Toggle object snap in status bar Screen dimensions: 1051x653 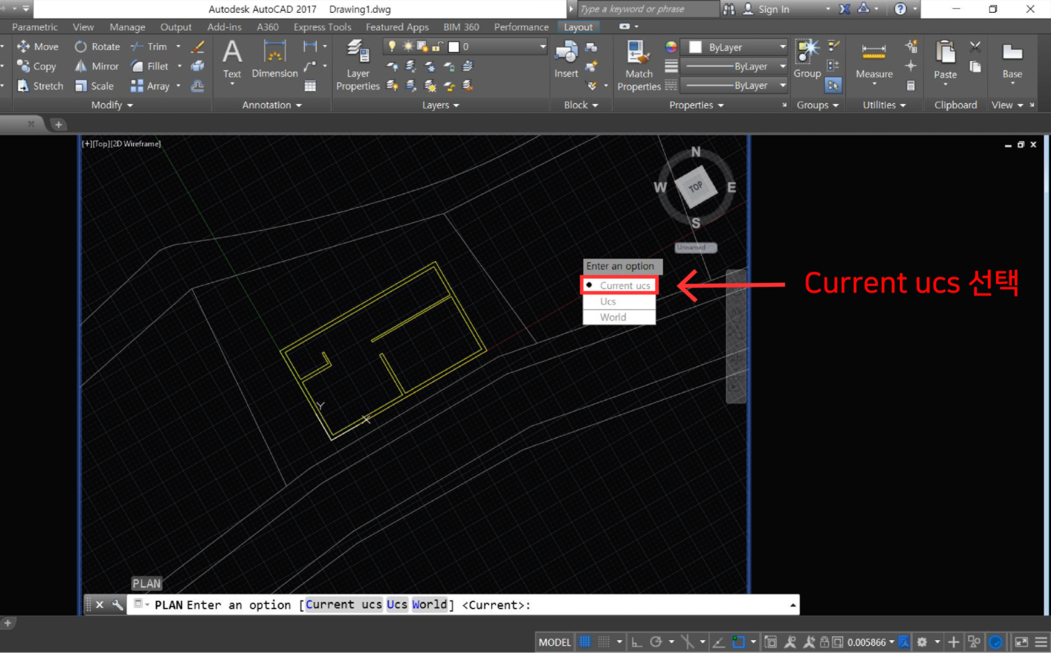coord(738,641)
